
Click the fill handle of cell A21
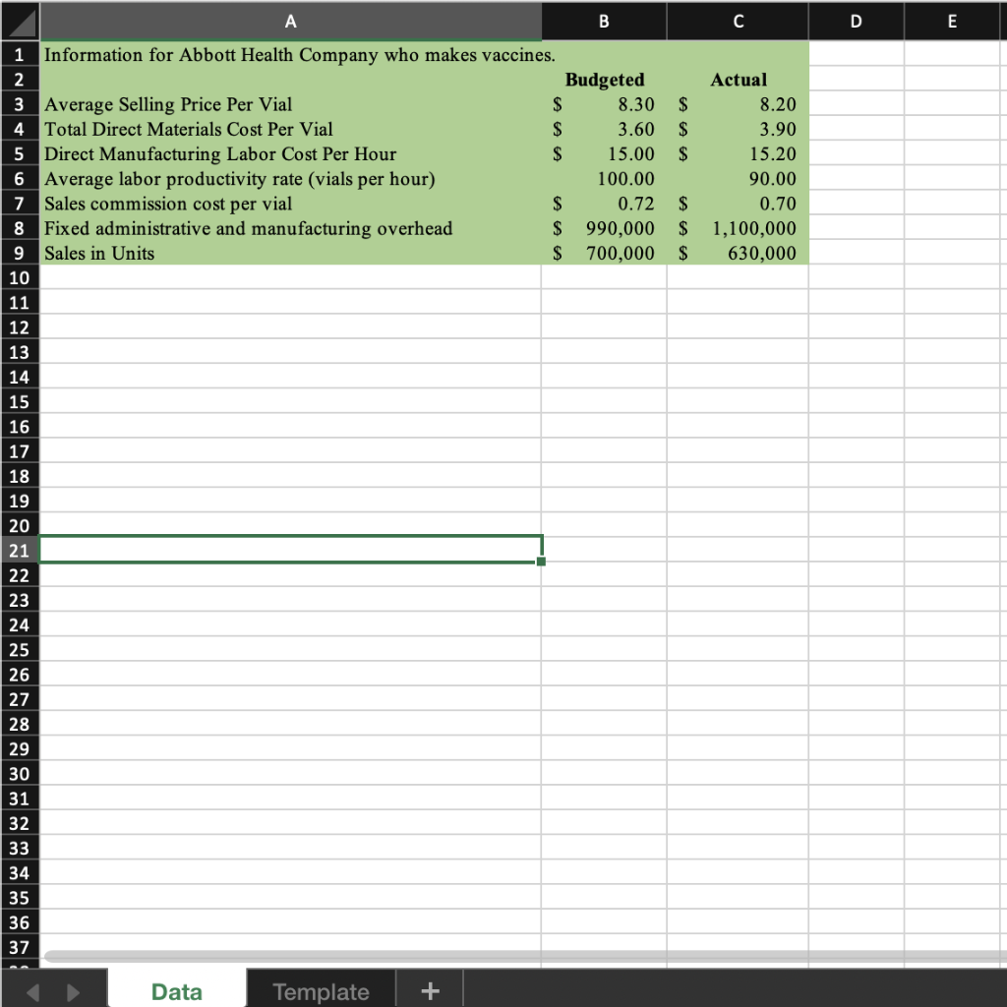(x=541, y=562)
